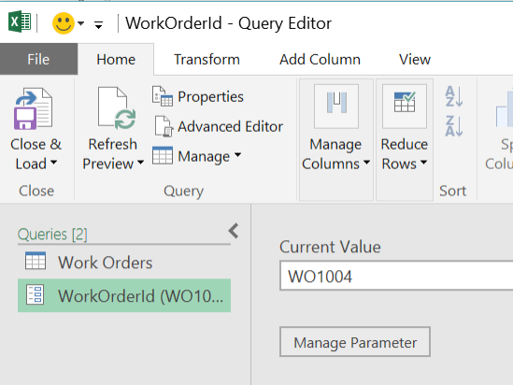The height and width of the screenshot is (385, 513).
Task: Open query Properties
Action: pos(198,96)
